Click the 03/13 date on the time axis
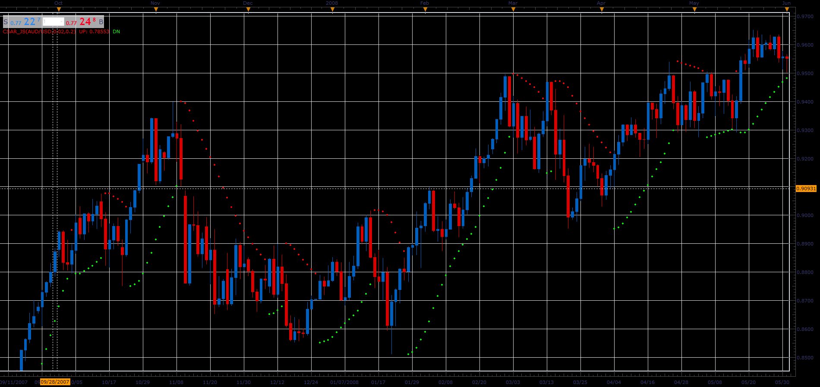This screenshot has height=387, width=820. (x=546, y=382)
